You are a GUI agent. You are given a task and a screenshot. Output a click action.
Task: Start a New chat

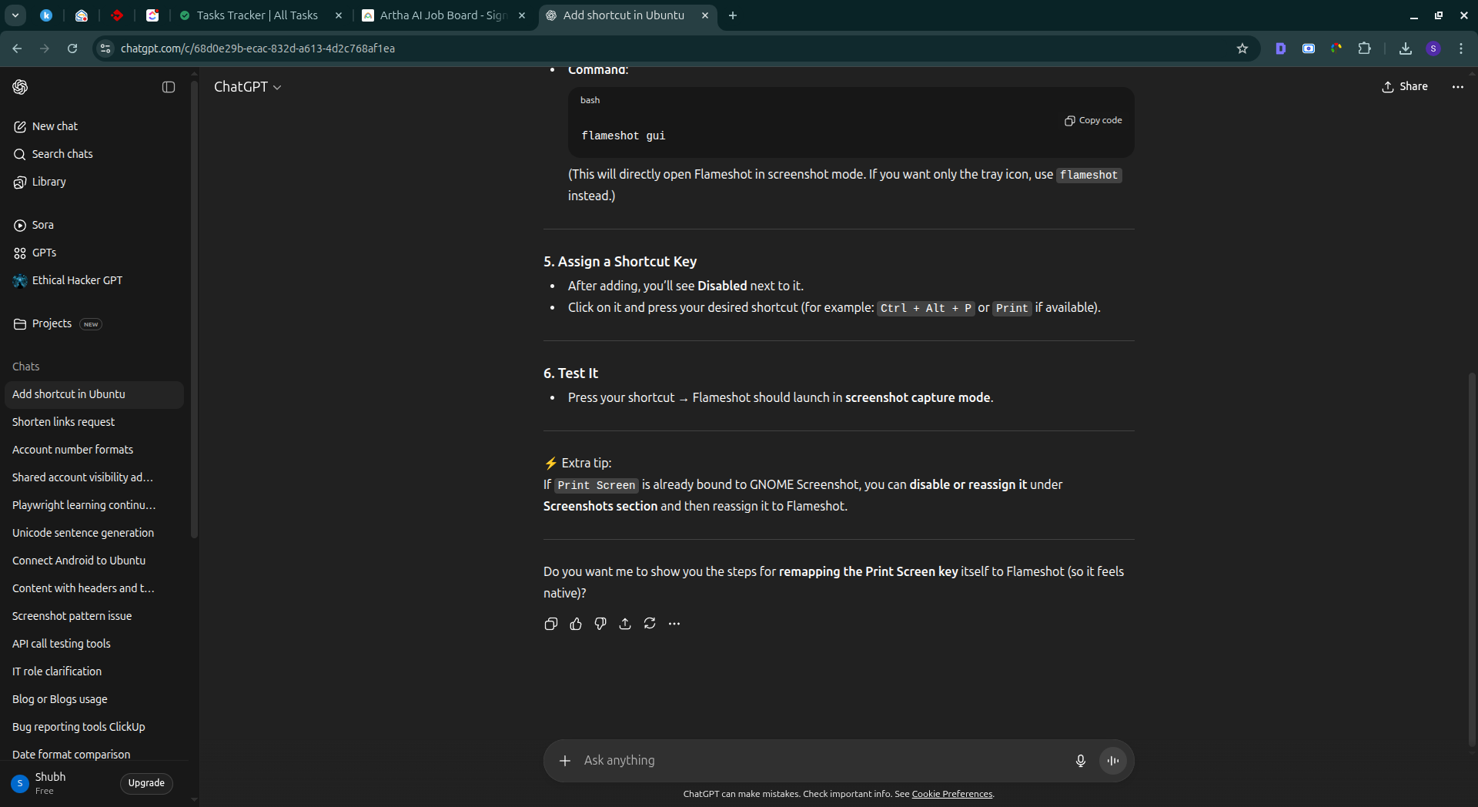54,126
